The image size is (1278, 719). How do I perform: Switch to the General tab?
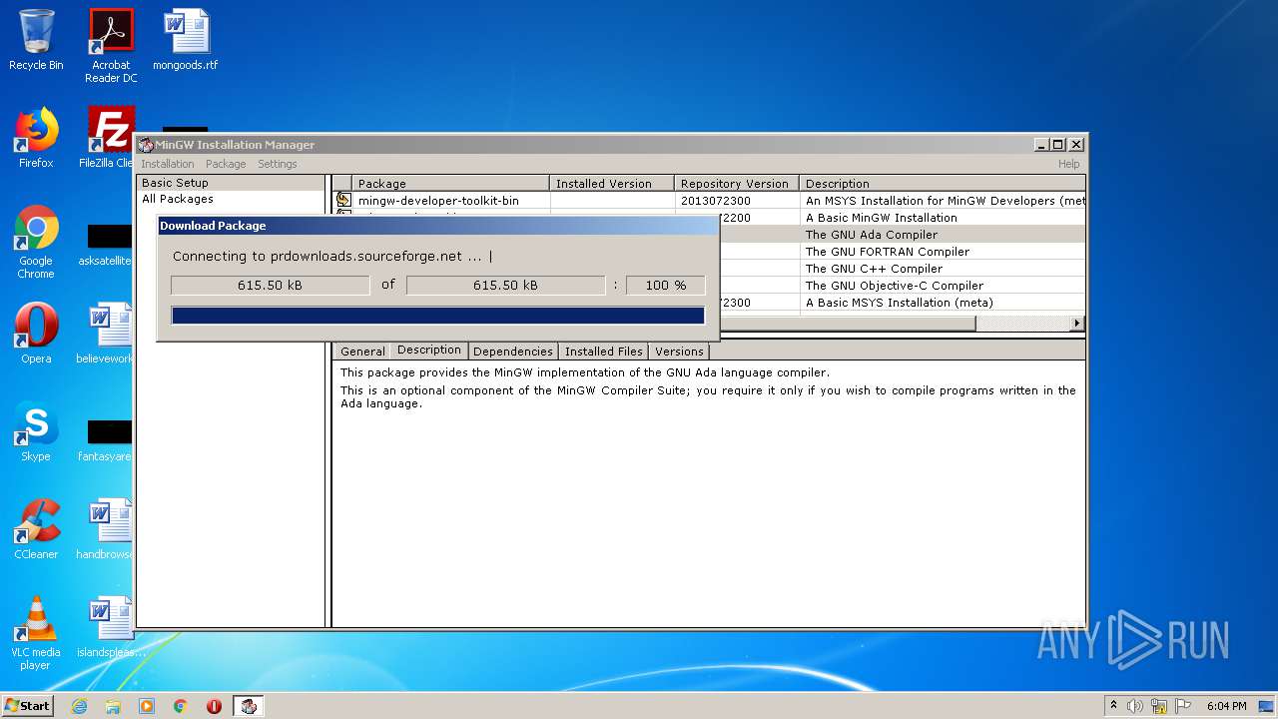361,352
